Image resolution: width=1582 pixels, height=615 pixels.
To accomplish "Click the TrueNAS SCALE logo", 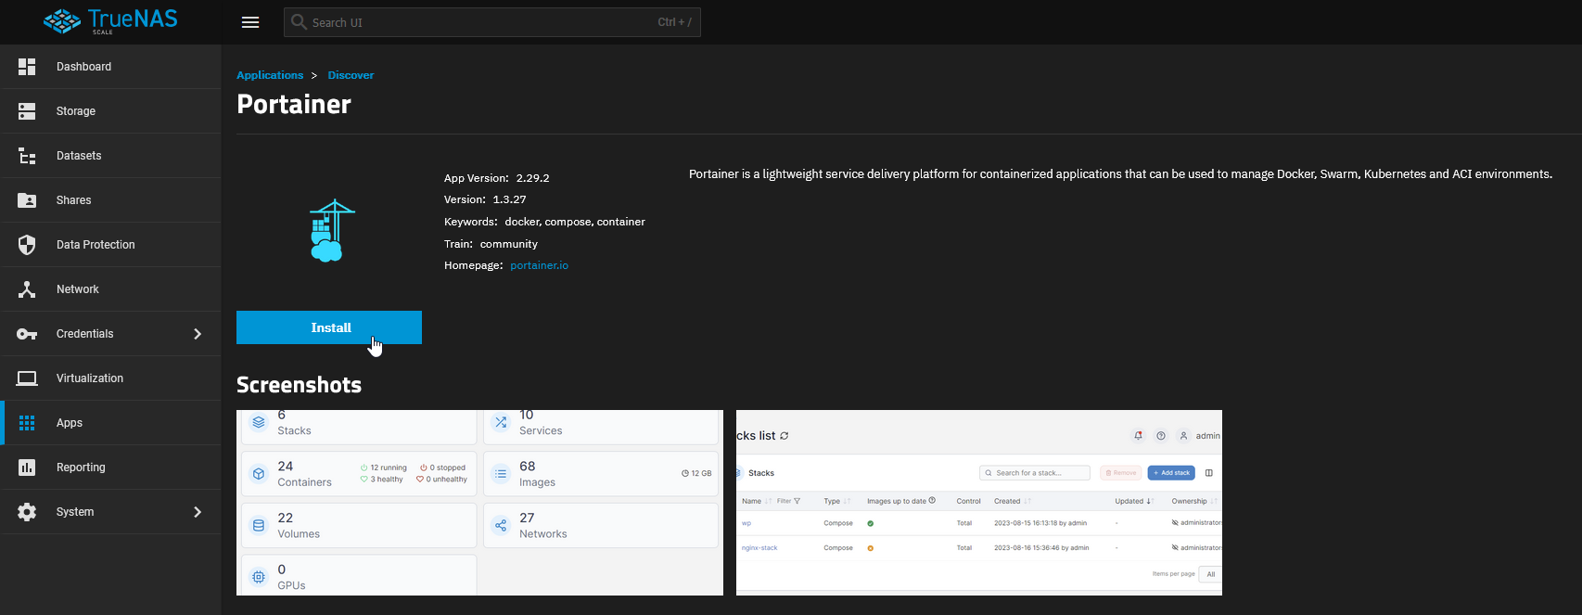I will pos(110,21).
